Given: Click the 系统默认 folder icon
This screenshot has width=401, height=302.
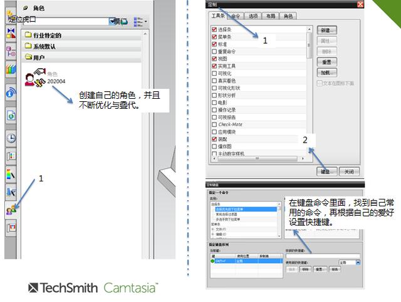Looking at the screenshot, I should pos(28,46).
